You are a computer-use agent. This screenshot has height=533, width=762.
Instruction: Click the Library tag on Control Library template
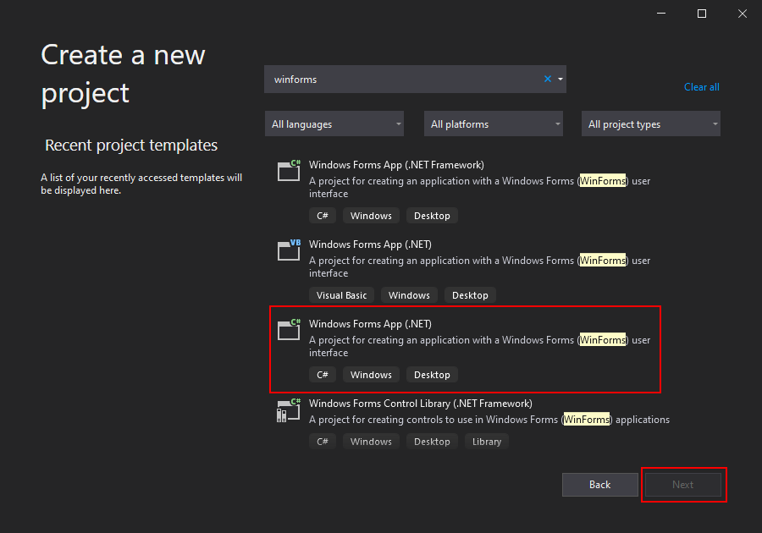pos(486,442)
